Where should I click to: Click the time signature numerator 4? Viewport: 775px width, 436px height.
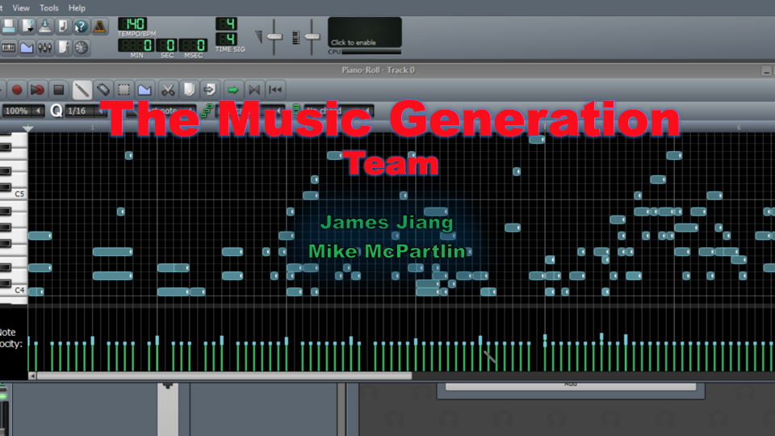(226, 23)
